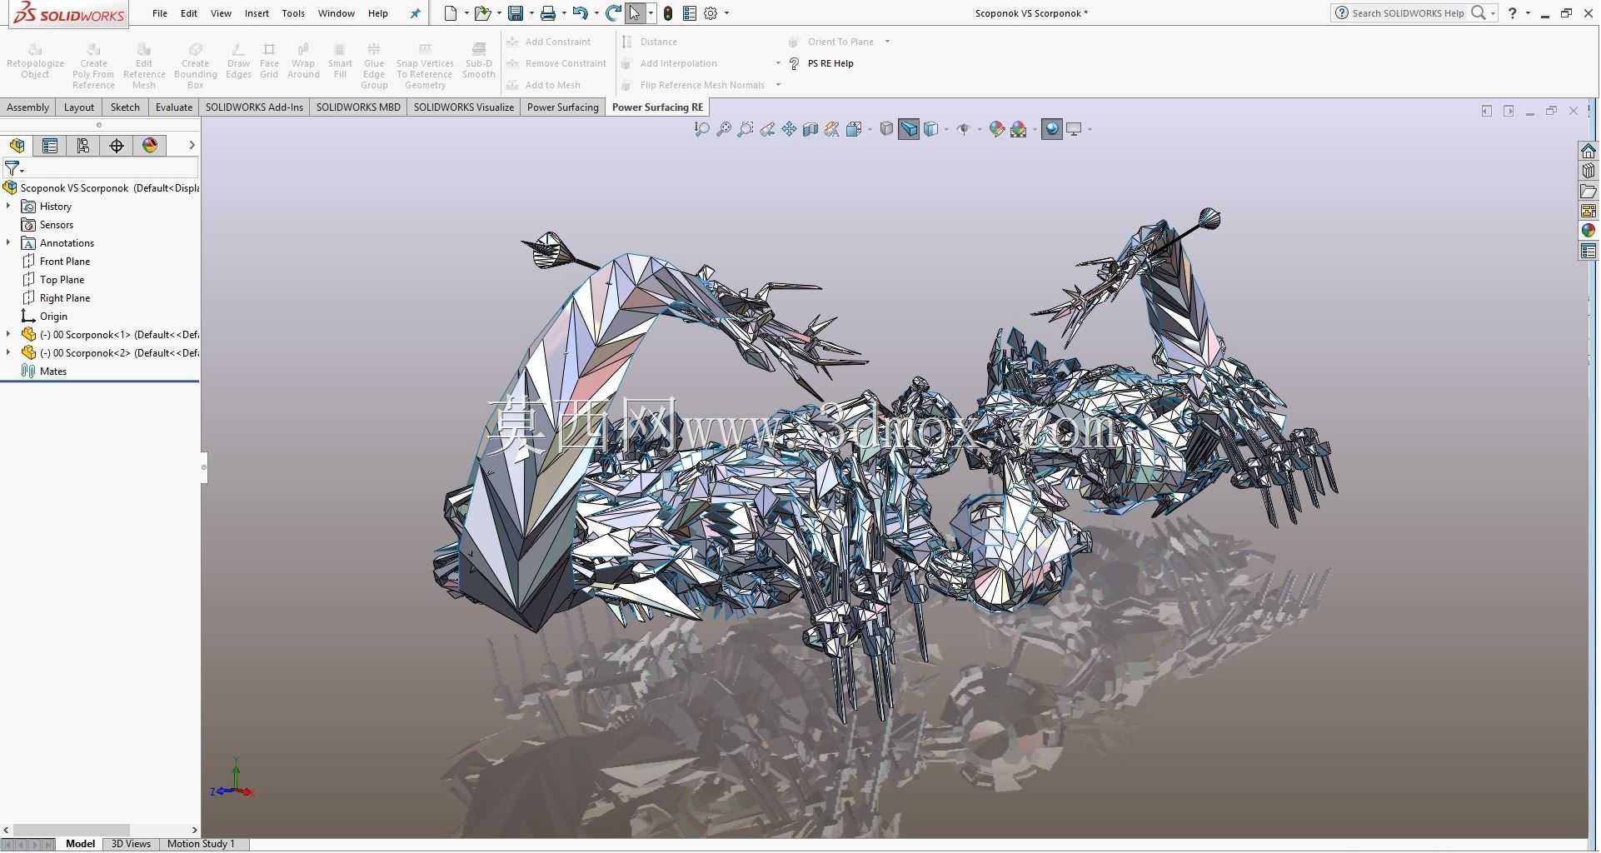Click the Open file folder icon
Screen dimensions: 1601x853
tap(482, 13)
